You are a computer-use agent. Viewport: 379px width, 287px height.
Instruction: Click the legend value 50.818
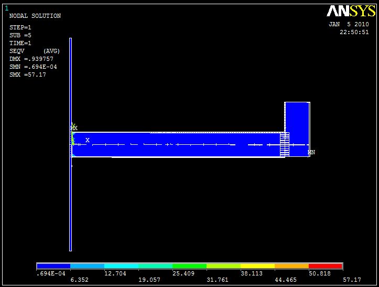click(x=320, y=273)
